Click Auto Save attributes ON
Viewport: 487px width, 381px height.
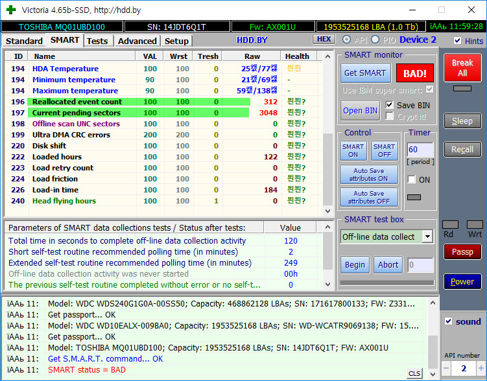pos(369,175)
